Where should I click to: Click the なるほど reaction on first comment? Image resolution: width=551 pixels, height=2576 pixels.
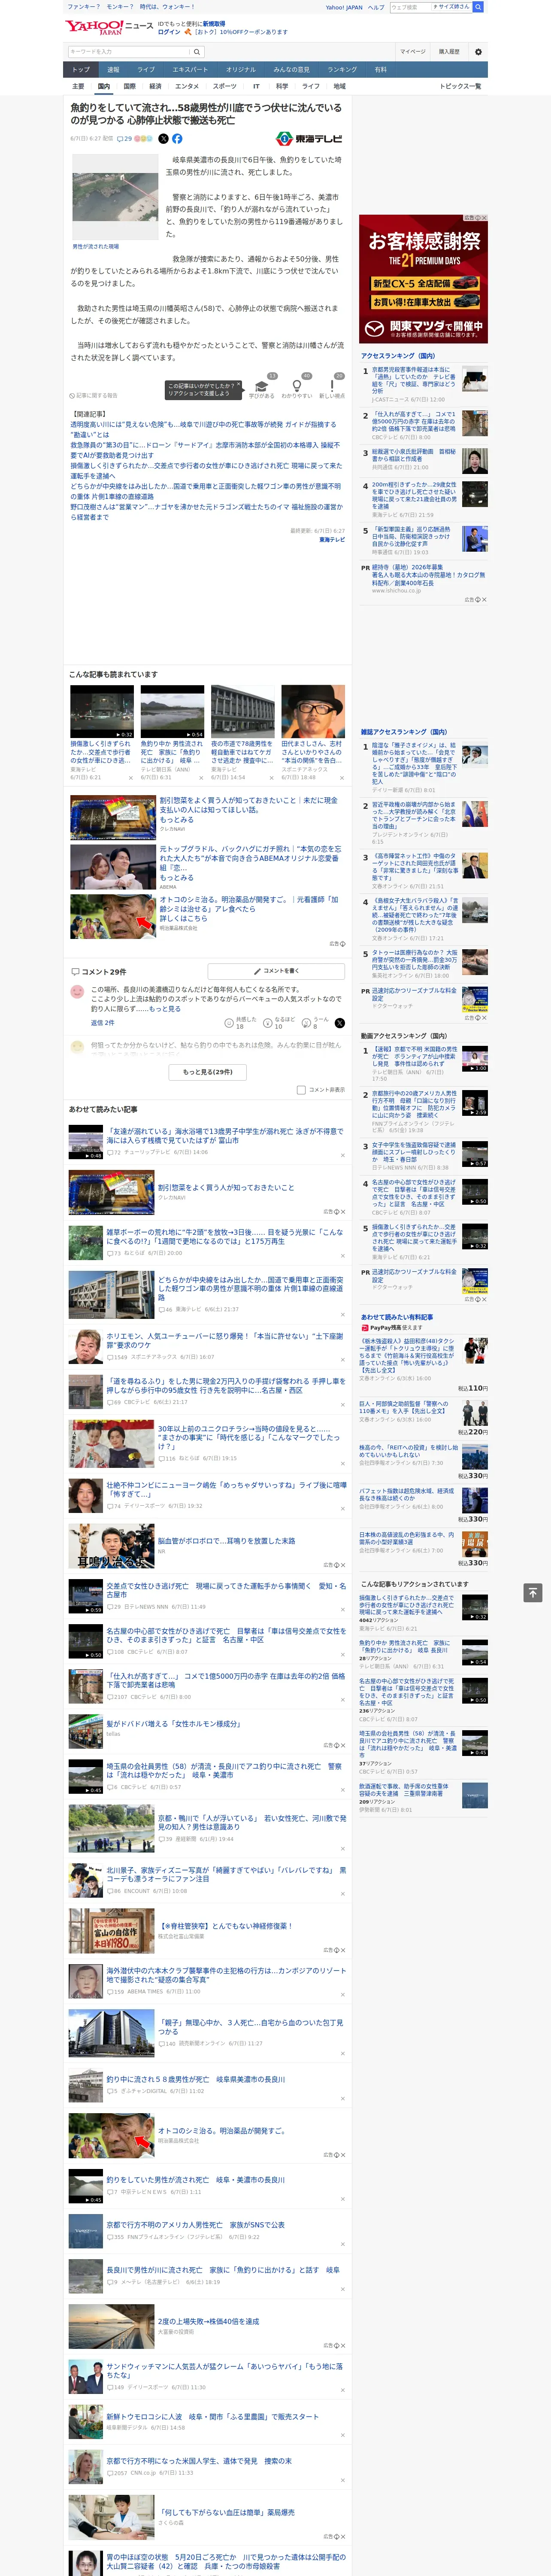pyautogui.click(x=279, y=1023)
